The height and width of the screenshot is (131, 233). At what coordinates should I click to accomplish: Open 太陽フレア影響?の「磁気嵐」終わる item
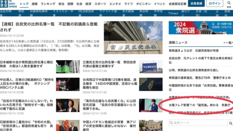200,105
